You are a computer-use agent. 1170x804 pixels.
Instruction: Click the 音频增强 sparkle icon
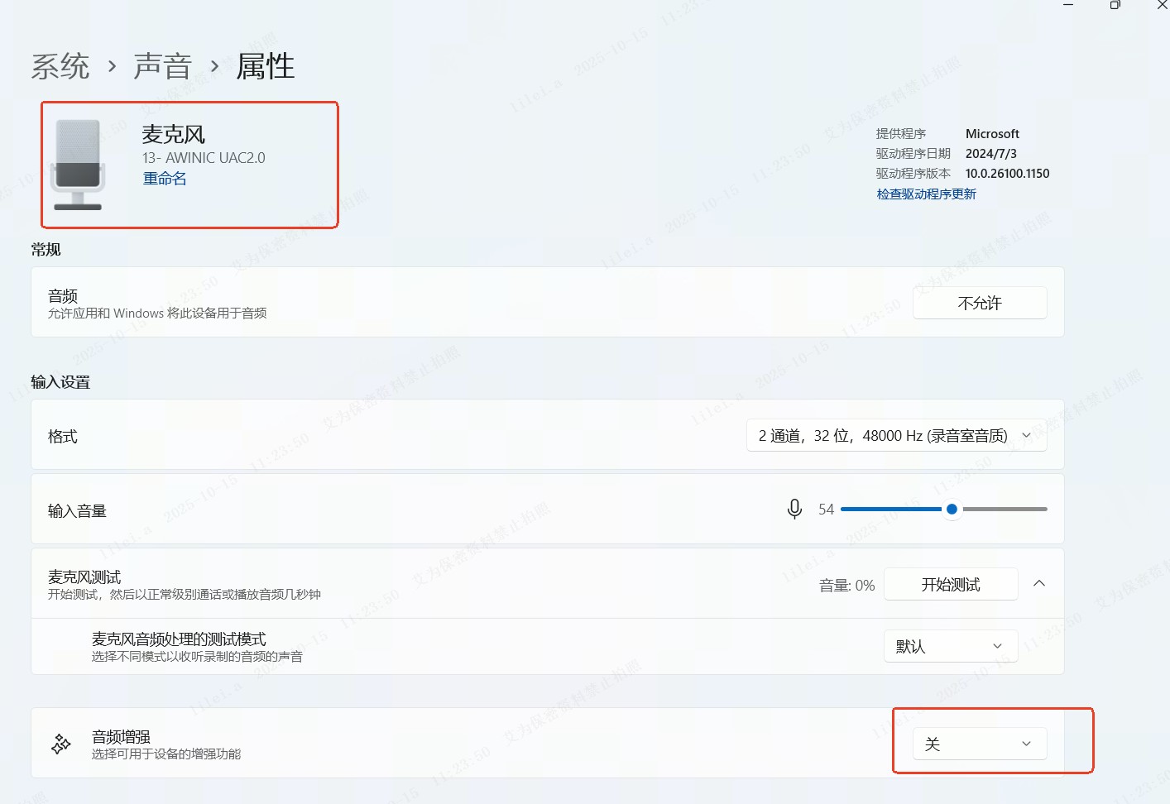coord(61,744)
